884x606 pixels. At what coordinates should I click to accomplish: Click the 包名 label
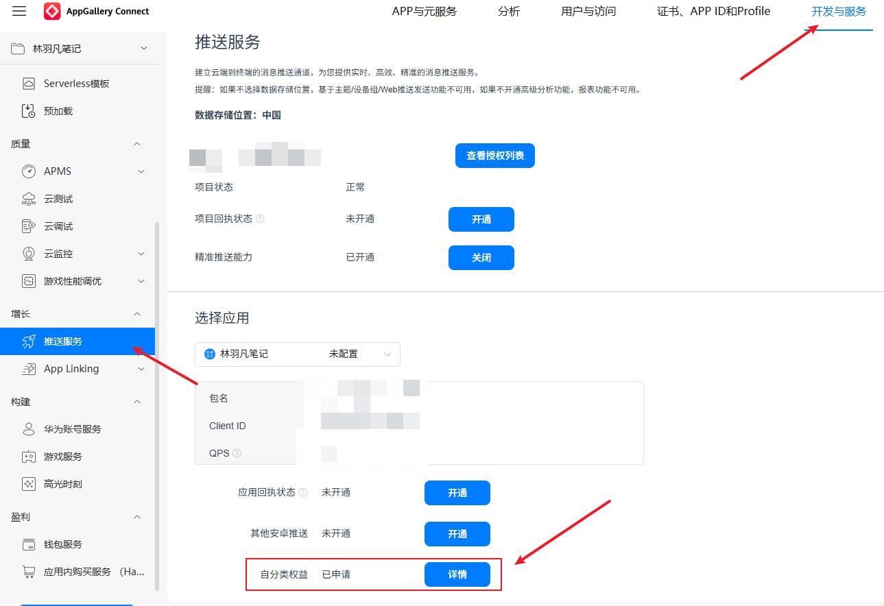(x=219, y=398)
